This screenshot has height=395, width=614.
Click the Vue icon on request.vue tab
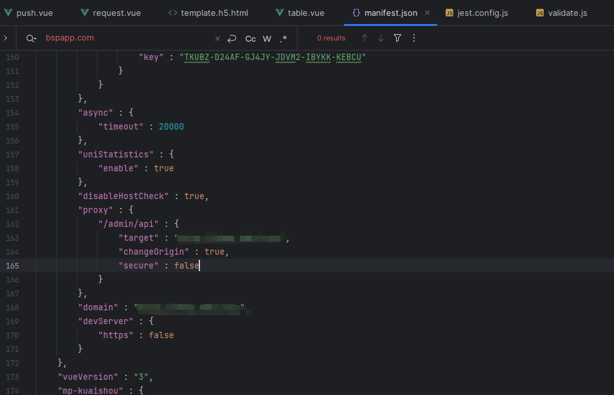(x=85, y=13)
